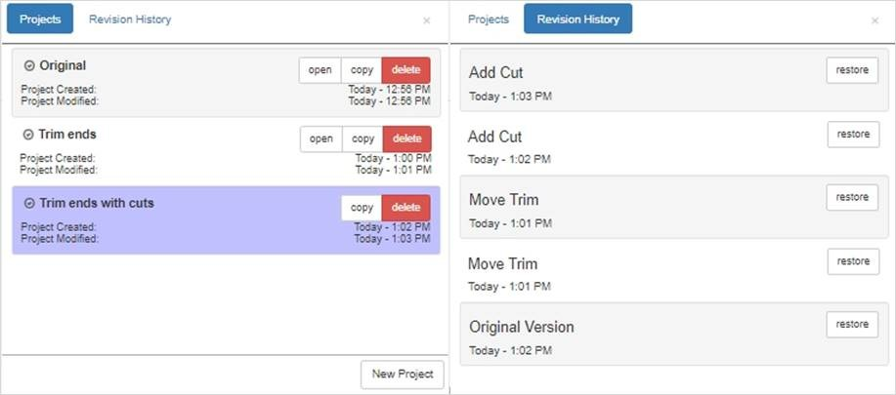Close the Revision History panel with X

click(875, 20)
